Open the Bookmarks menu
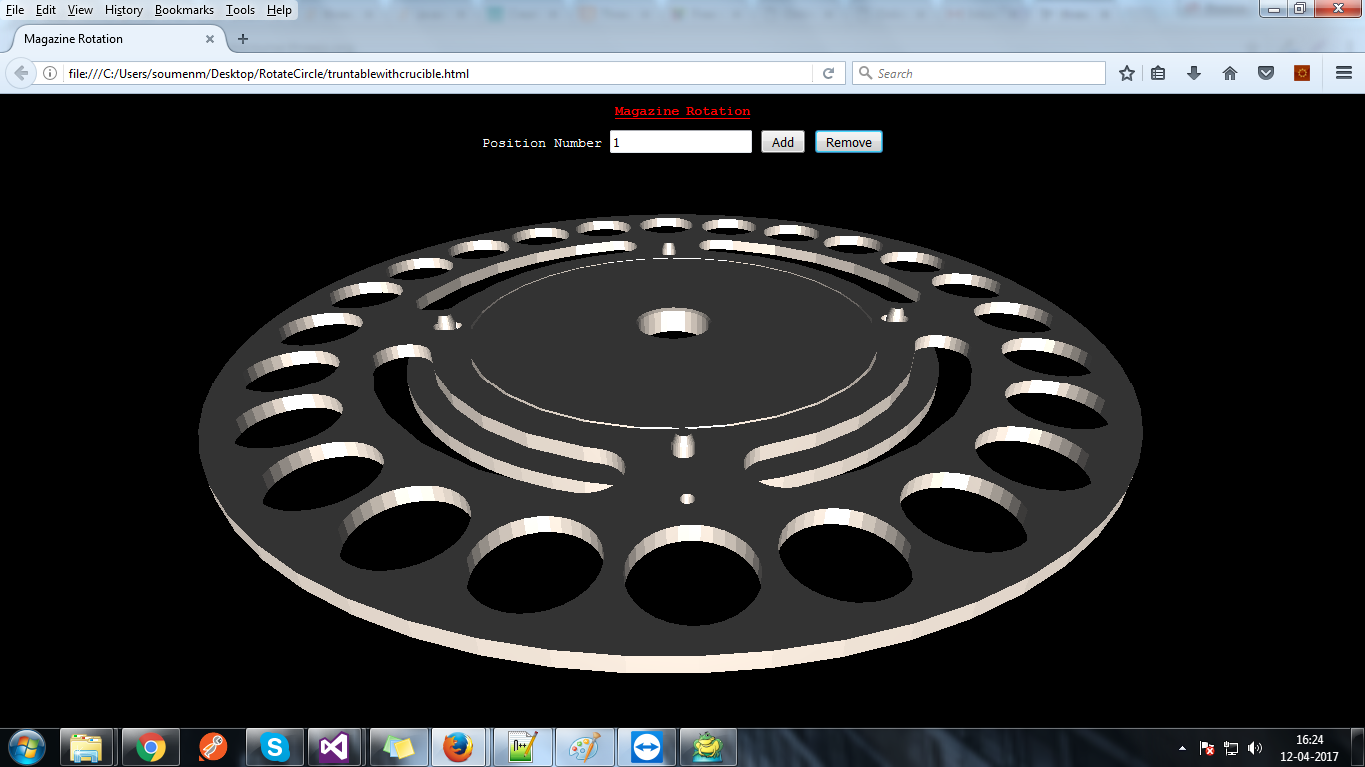The height and width of the screenshot is (767, 1365). pyautogui.click(x=184, y=10)
